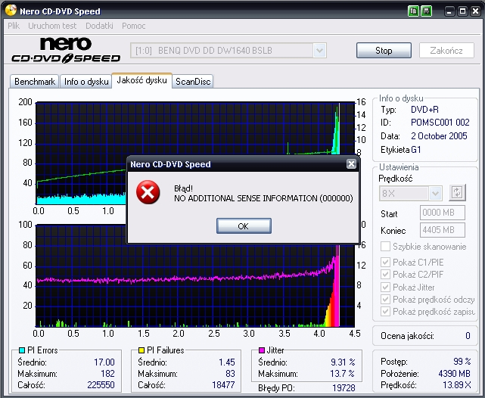This screenshot has height=398, width=485.
Task: Select the Jakość dysku tab
Action: [x=141, y=80]
